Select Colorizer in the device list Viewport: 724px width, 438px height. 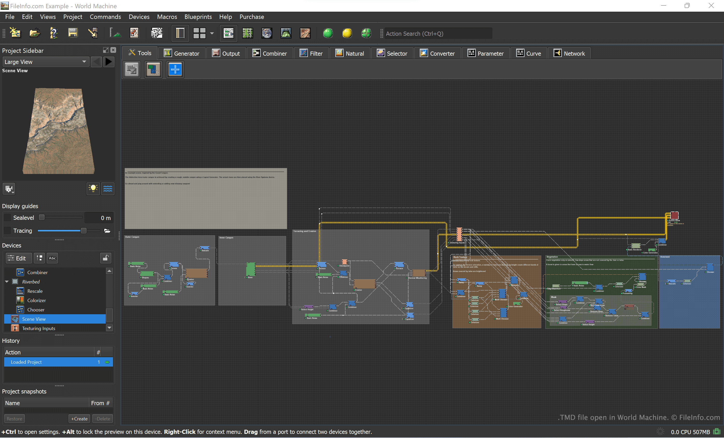[x=37, y=300]
